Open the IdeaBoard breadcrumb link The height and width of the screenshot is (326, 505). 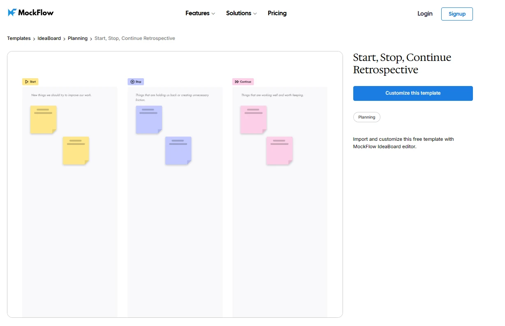point(49,38)
